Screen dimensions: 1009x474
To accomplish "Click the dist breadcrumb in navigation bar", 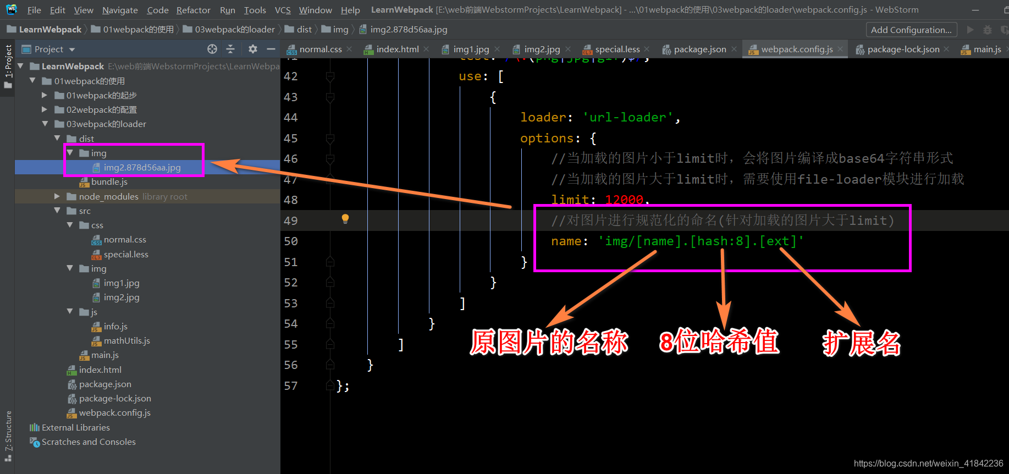I will pyautogui.click(x=298, y=30).
